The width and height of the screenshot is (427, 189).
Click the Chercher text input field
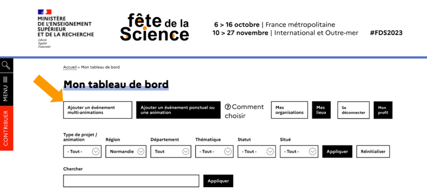131,181
